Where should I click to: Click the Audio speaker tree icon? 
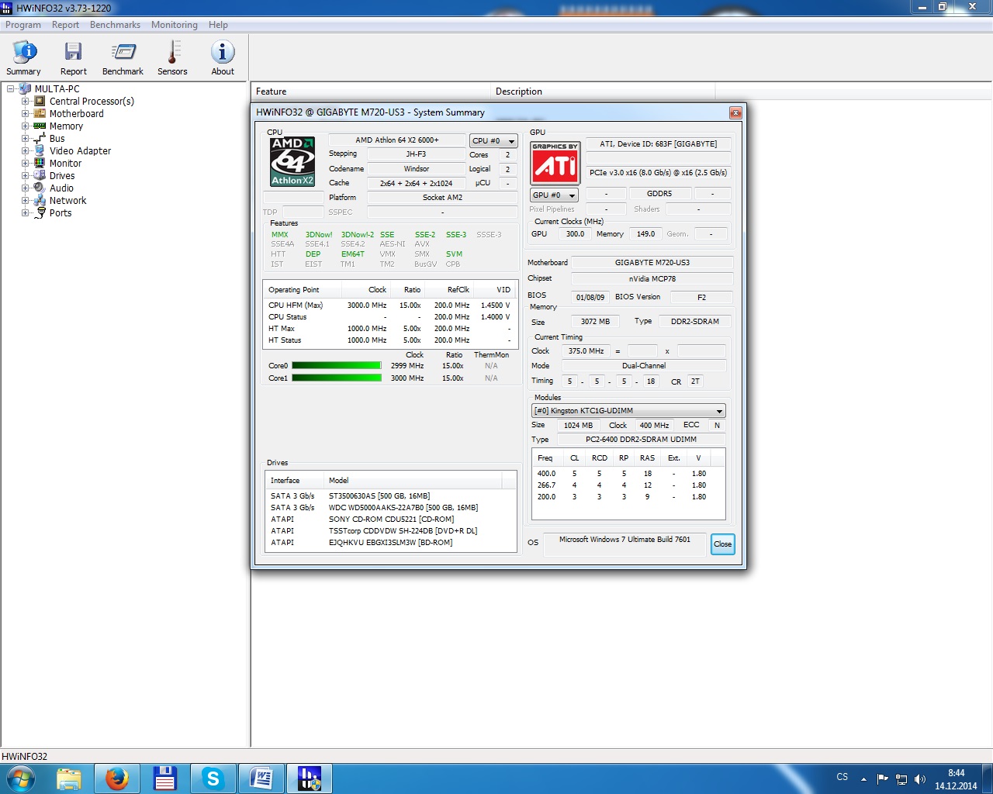click(40, 188)
